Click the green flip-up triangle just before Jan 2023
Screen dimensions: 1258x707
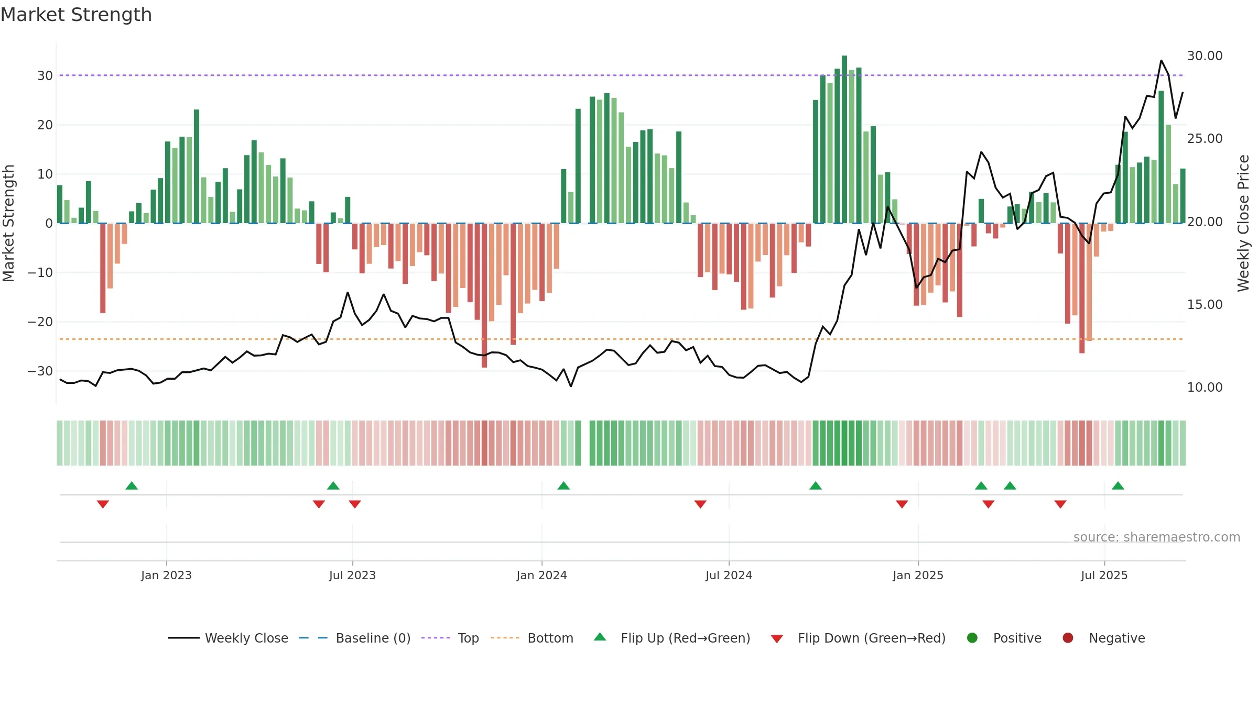tap(132, 485)
